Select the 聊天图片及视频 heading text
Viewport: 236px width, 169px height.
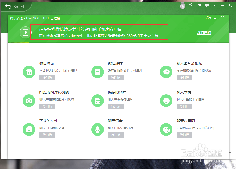point(189,63)
